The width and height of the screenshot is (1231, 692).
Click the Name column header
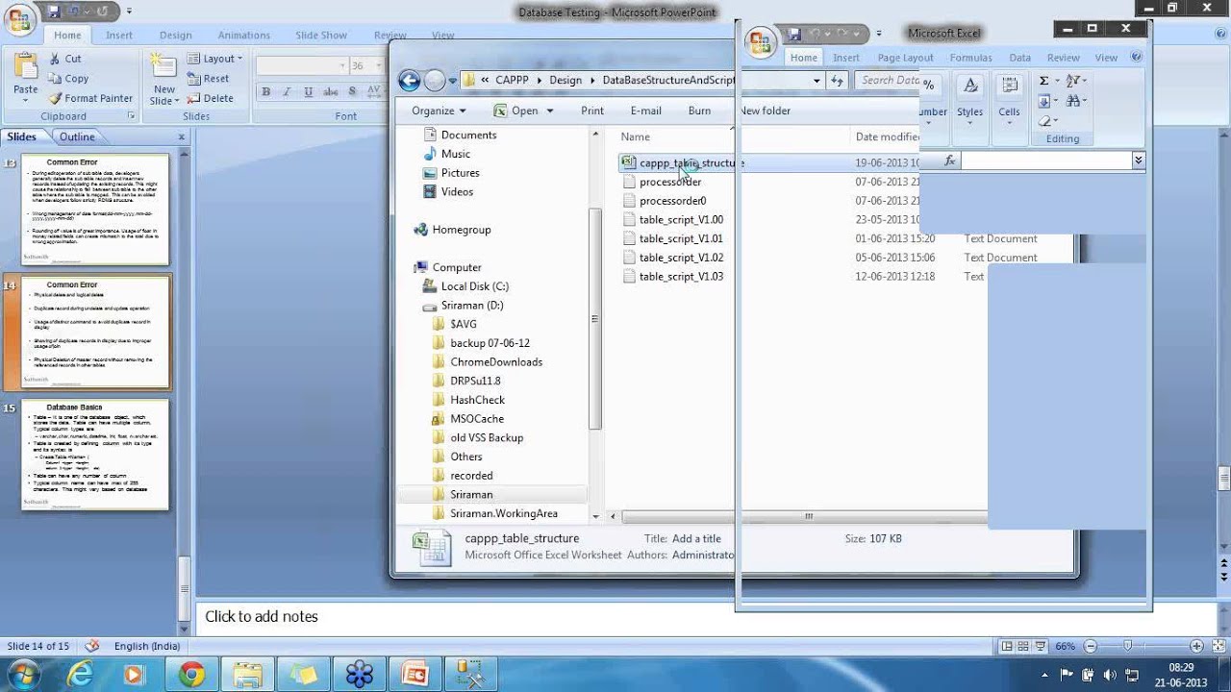(x=636, y=136)
